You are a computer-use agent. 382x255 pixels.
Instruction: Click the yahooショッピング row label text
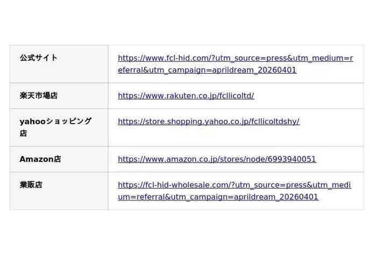click(x=55, y=122)
